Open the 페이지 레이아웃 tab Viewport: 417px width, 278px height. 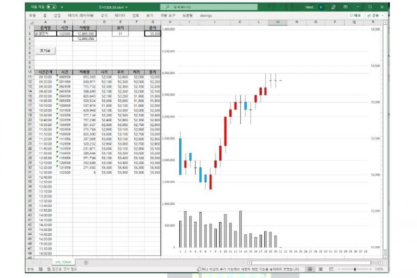(x=80, y=16)
